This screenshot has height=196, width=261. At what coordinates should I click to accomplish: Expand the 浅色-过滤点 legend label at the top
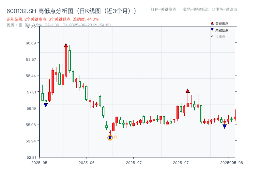225,10
